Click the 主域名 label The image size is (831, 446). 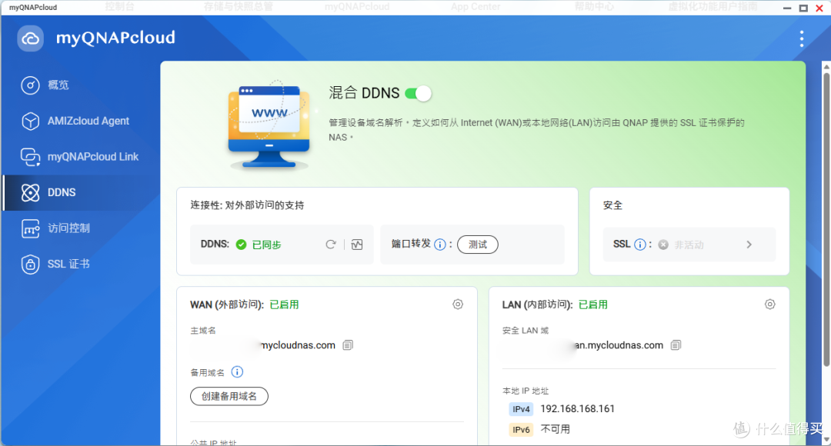(203, 331)
